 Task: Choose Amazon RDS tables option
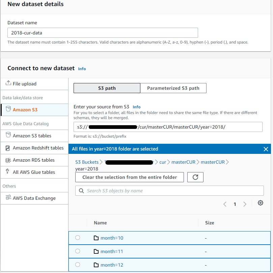click(34, 160)
